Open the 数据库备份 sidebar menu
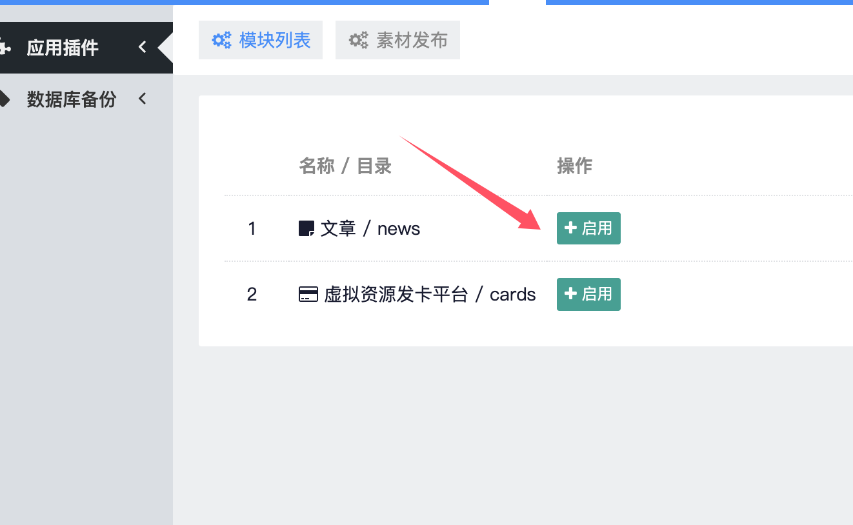The width and height of the screenshot is (853, 525). click(x=71, y=99)
